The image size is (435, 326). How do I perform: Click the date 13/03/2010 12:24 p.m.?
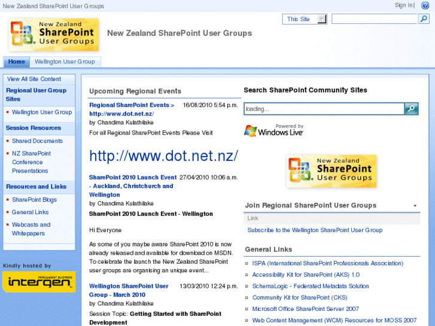click(209, 286)
